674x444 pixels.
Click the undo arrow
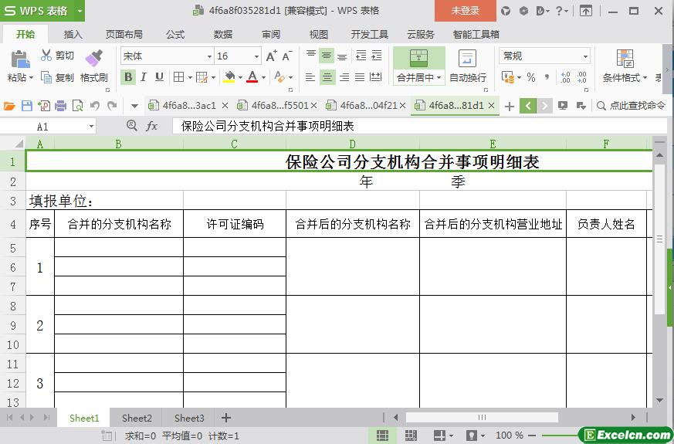coord(95,105)
